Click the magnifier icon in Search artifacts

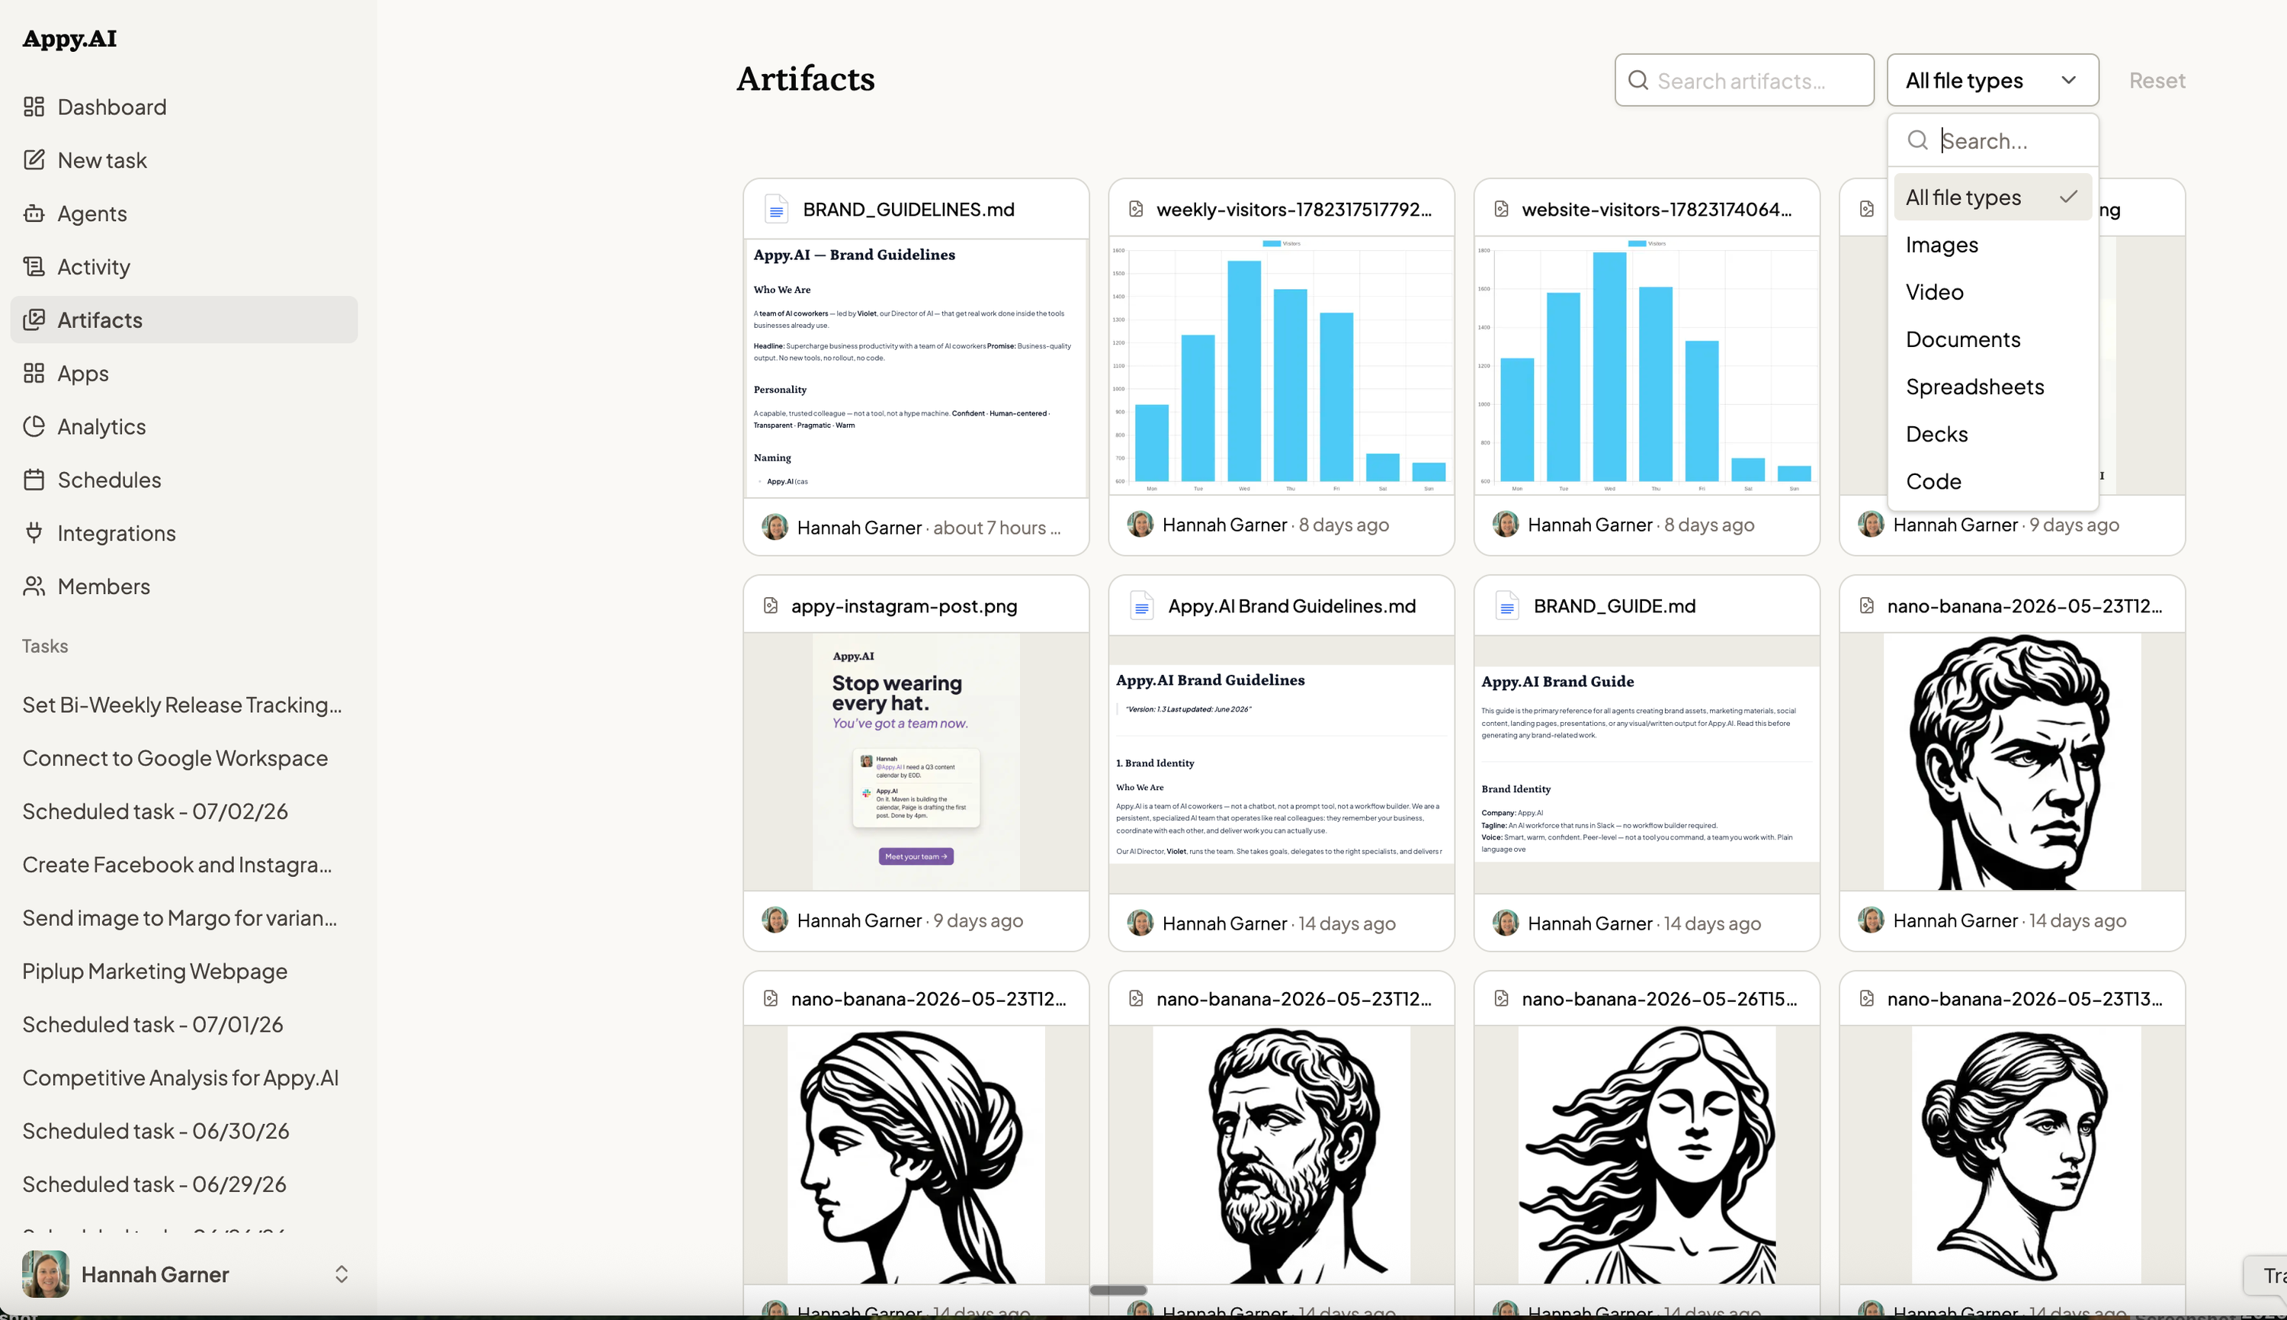point(1638,81)
